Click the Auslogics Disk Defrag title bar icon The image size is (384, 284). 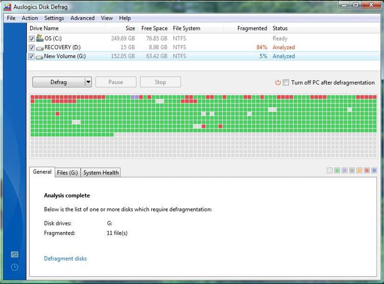coord(7,7)
